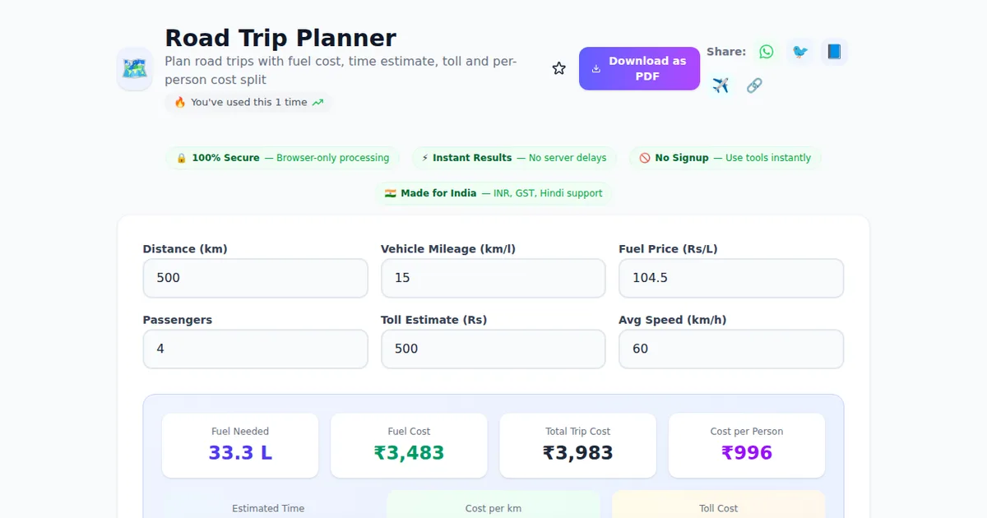Click the No Signup badge
This screenshot has height=518, width=987.
click(x=725, y=157)
